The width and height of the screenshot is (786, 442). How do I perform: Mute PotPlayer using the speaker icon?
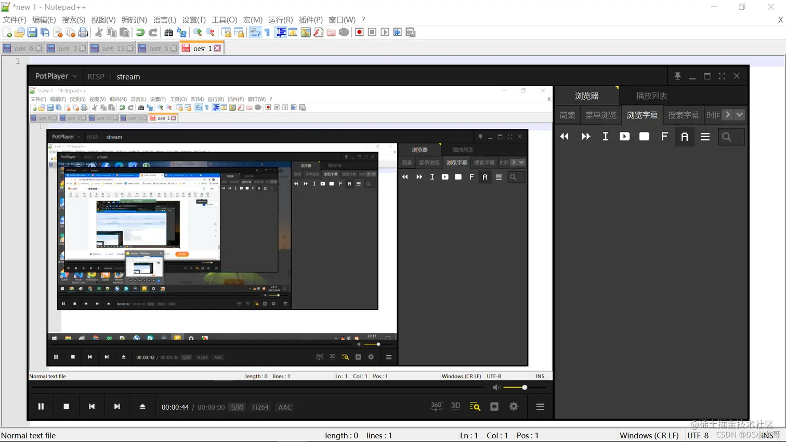[x=496, y=387]
